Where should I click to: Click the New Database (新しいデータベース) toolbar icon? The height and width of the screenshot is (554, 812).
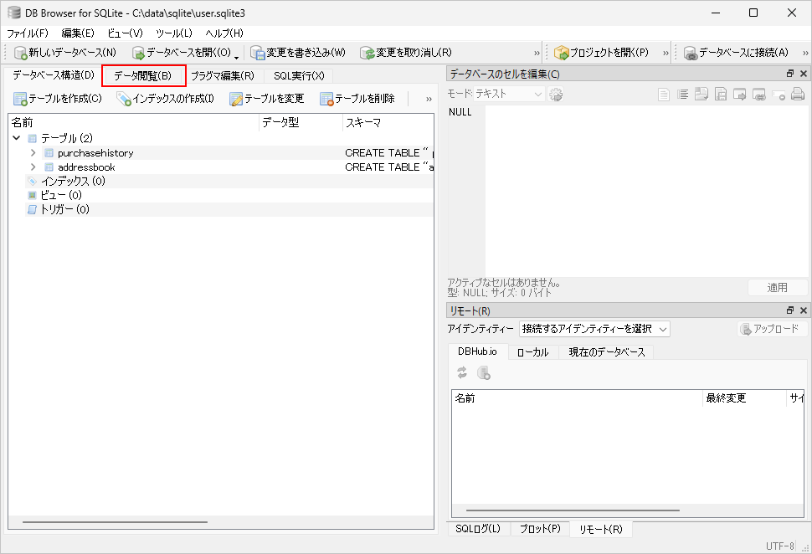21,53
